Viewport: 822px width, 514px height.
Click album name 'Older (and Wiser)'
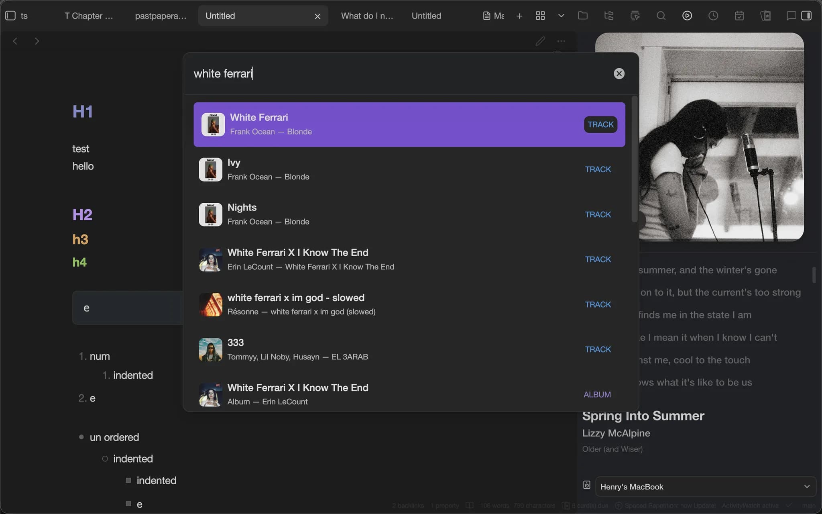612,449
